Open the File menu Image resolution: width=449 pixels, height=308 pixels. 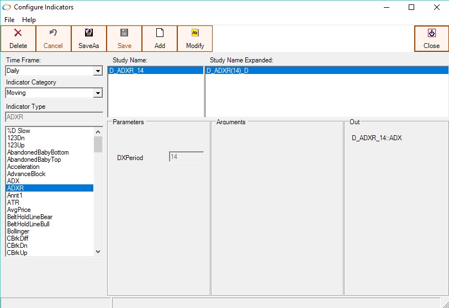(9, 20)
